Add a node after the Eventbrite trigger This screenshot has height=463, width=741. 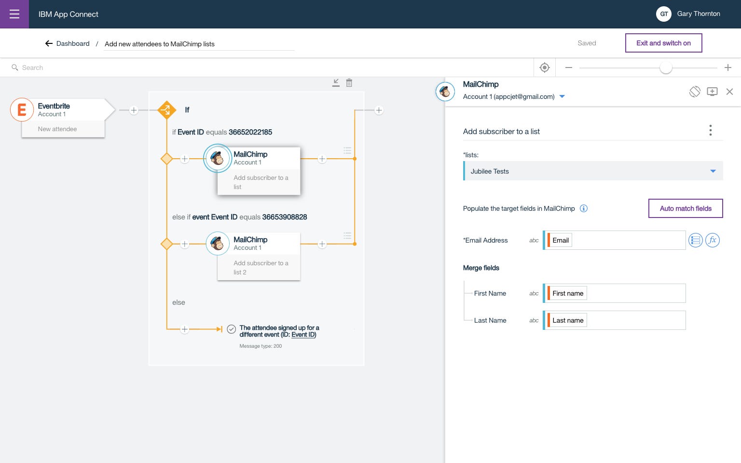pyautogui.click(x=134, y=110)
